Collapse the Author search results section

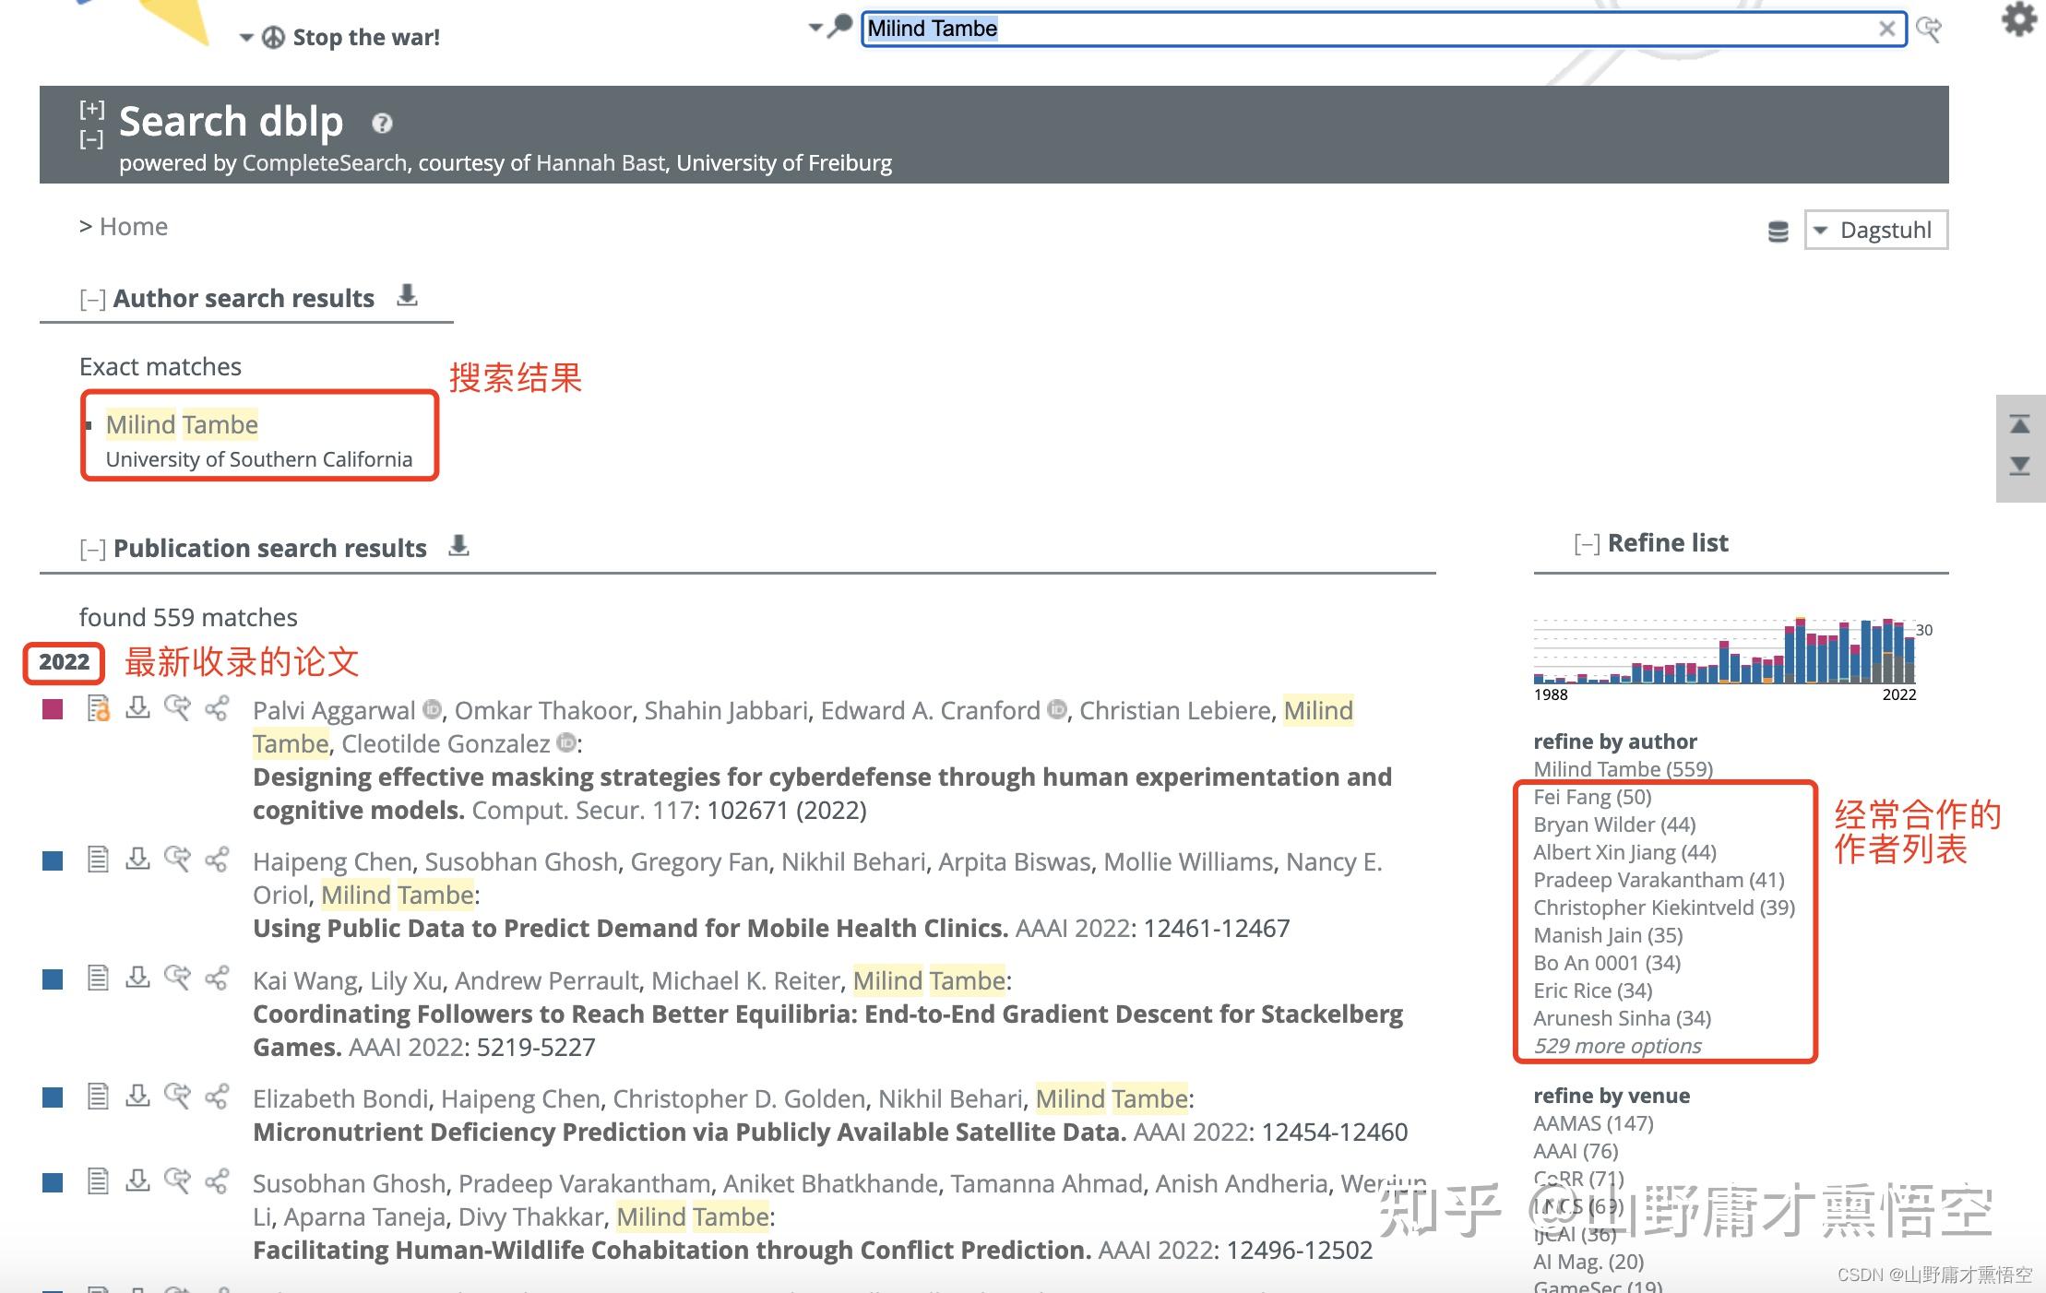(x=91, y=300)
